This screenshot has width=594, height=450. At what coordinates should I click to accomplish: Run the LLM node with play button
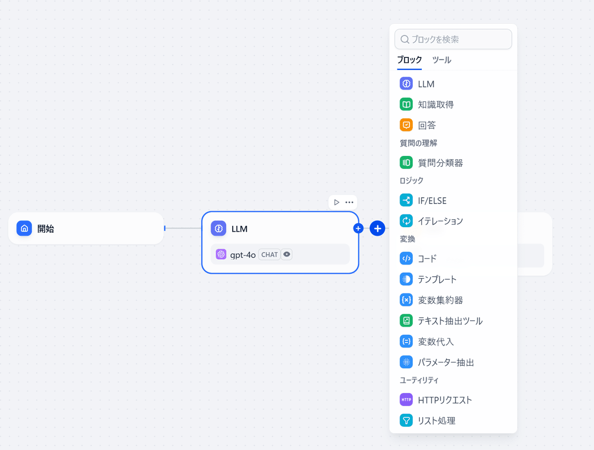coord(337,202)
